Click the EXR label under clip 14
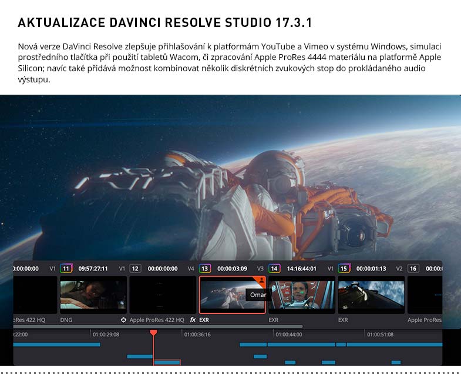 (274, 320)
